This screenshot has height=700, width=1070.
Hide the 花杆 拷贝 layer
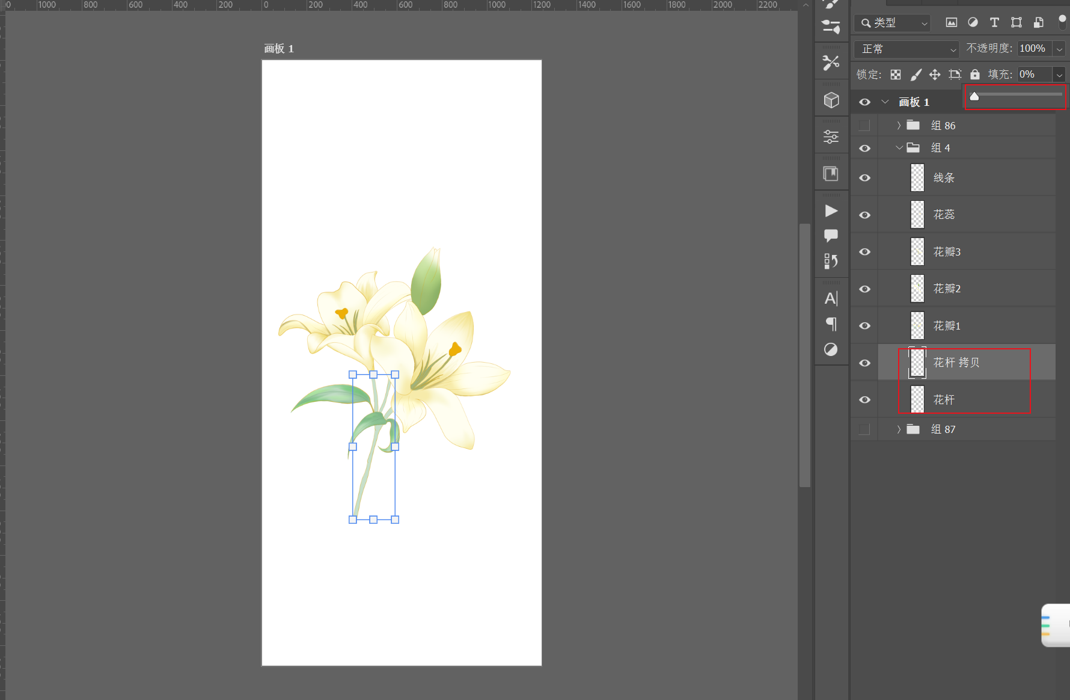point(864,363)
